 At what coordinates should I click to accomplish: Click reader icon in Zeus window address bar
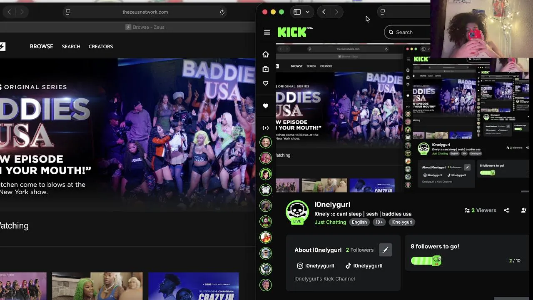point(68,12)
